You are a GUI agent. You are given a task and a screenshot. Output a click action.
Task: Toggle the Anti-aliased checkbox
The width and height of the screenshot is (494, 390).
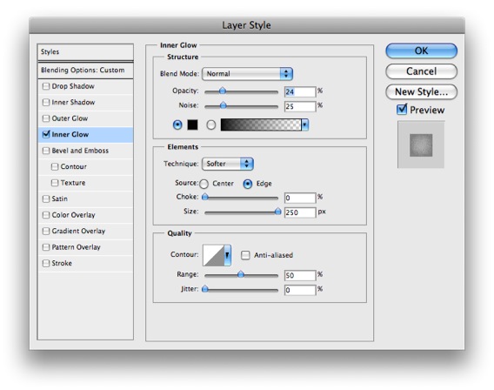[x=245, y=255]
